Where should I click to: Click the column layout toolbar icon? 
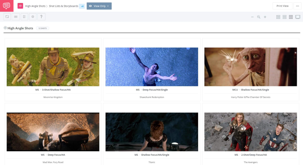[24, 17]
